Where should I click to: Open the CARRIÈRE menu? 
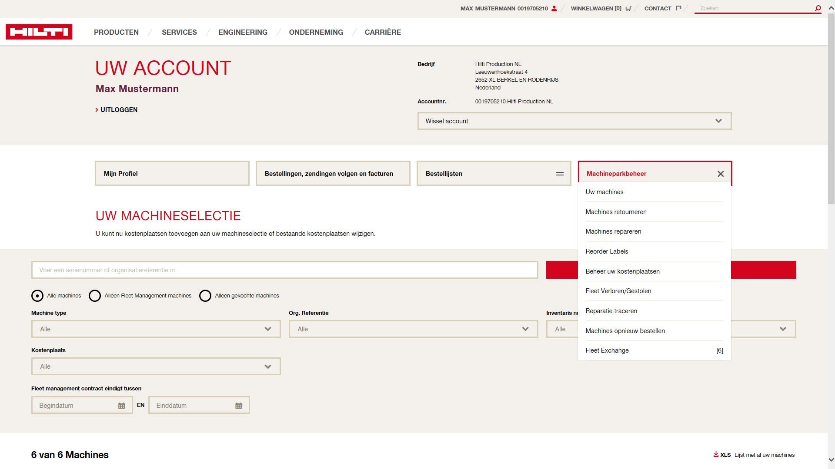click(x=383, y=32)
